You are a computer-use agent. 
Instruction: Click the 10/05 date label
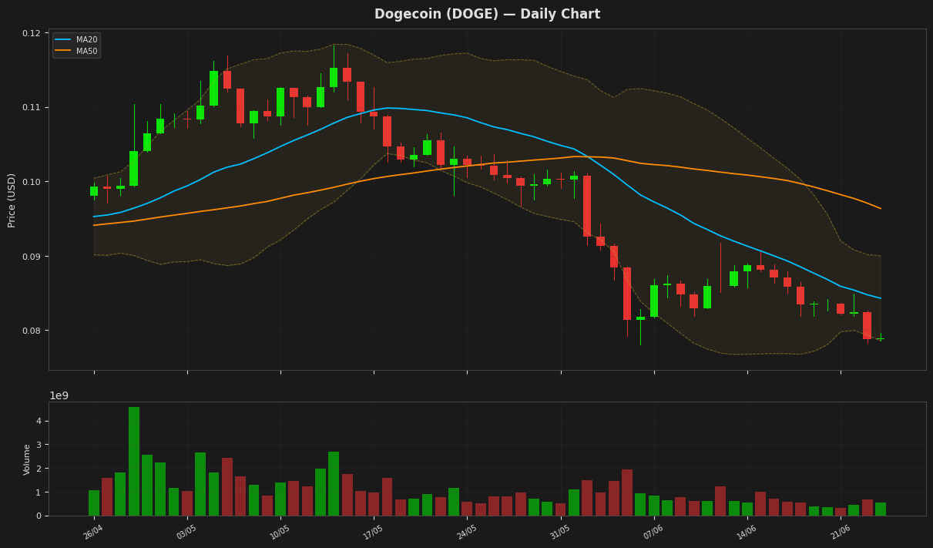280,531
